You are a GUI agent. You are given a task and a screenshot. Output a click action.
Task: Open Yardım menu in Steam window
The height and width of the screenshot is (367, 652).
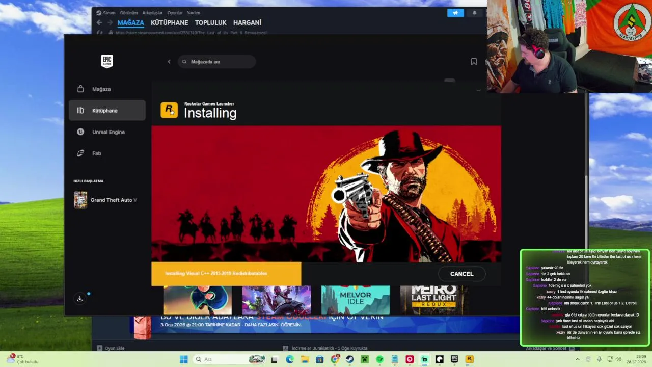[x=194, y=13]
